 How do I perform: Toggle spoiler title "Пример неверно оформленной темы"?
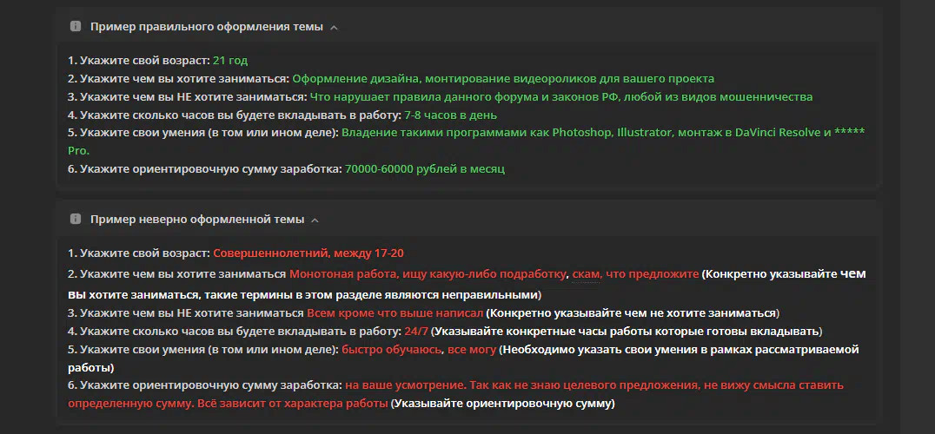196,219
